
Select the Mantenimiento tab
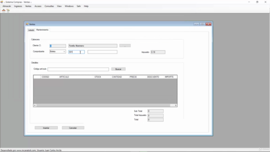click(42, 30)
